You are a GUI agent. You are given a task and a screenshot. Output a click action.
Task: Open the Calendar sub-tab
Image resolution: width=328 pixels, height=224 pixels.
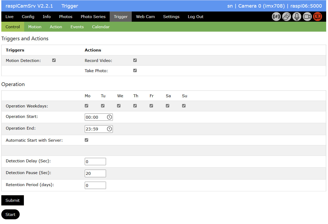coord(101,27)
